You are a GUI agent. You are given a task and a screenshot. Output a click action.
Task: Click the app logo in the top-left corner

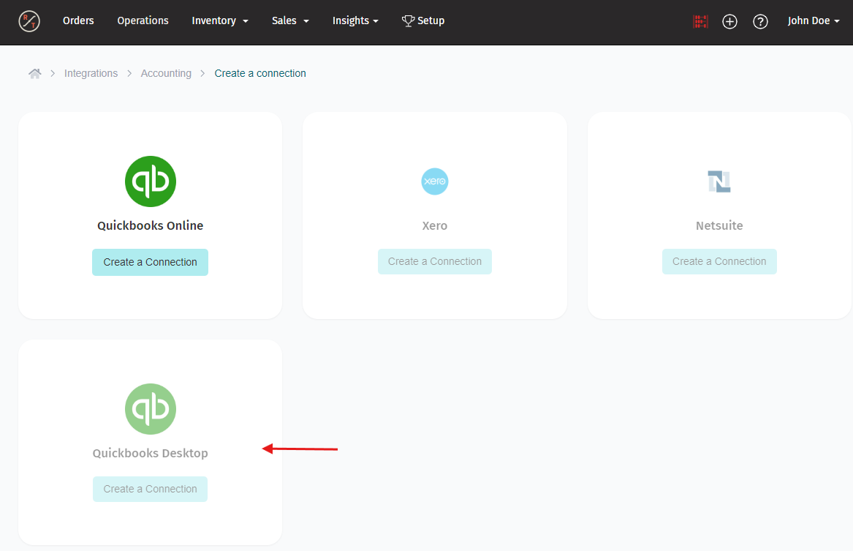(x=29, y=21)
